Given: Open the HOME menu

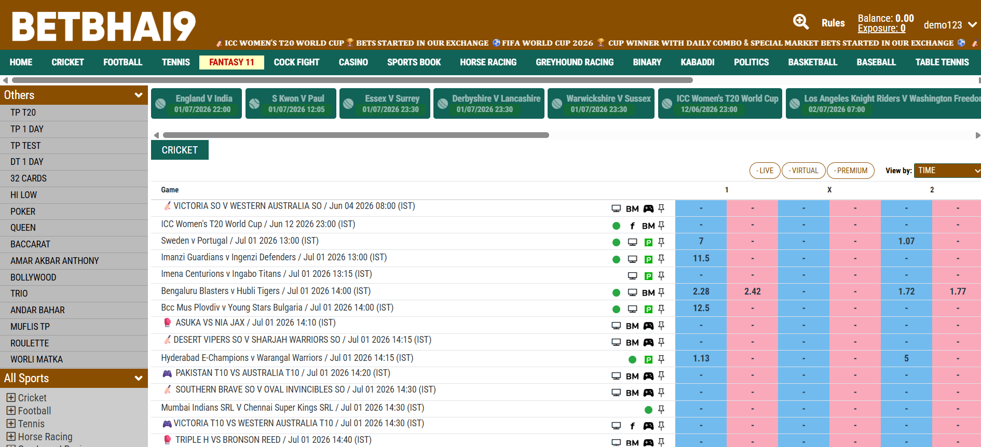Looking at the screenshot, I should pyautogui.click(x=21, y=62).
